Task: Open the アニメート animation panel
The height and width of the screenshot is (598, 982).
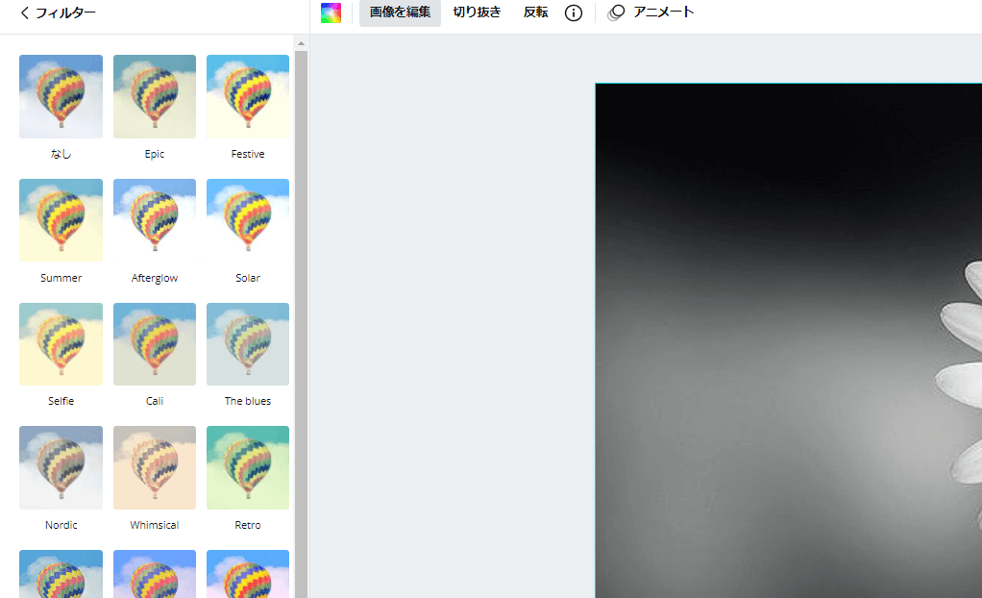Action: point(650,12)
